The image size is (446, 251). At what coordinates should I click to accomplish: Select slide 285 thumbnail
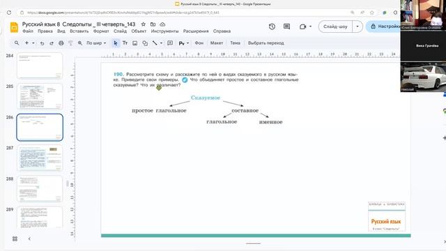(40, 96)
